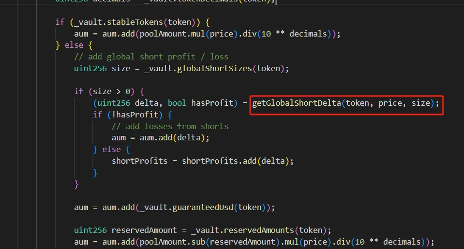Click the shortProfits variable being assigned
This screenshot has height=249, width=464.
pos(139,161)
